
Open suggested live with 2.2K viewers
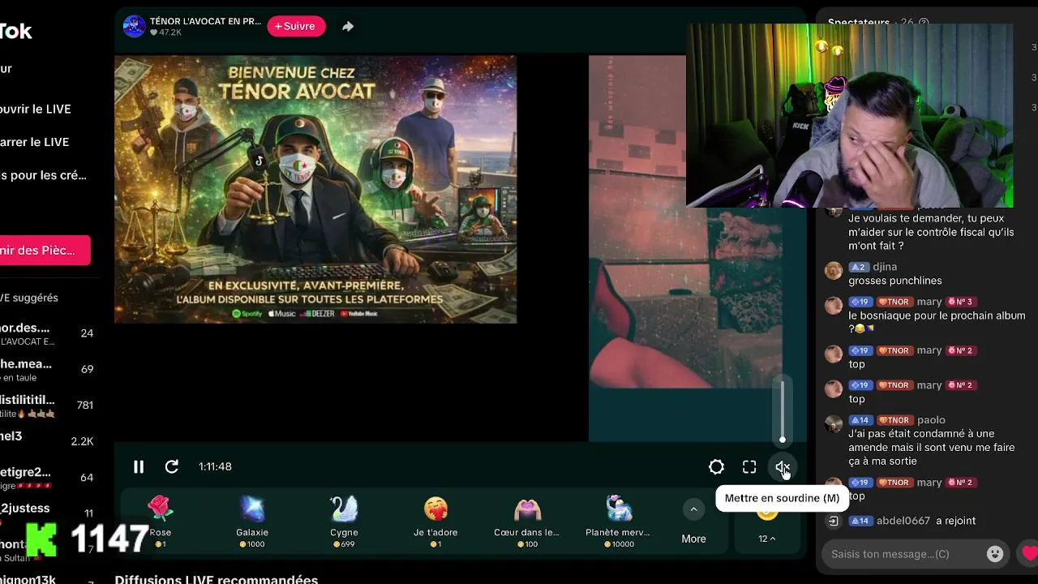click(47, 440)
